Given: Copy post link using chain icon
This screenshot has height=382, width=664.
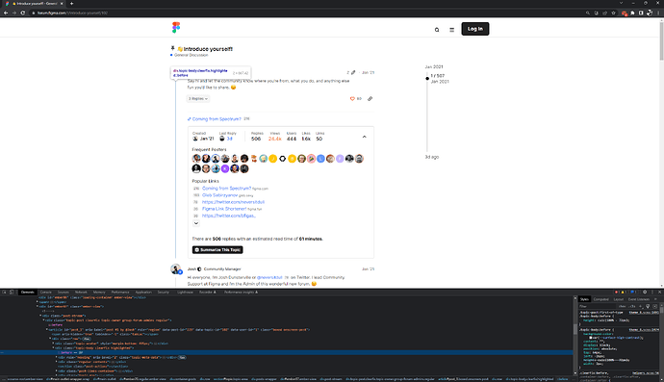Looking at the screenshot, I should click(370, 99).
